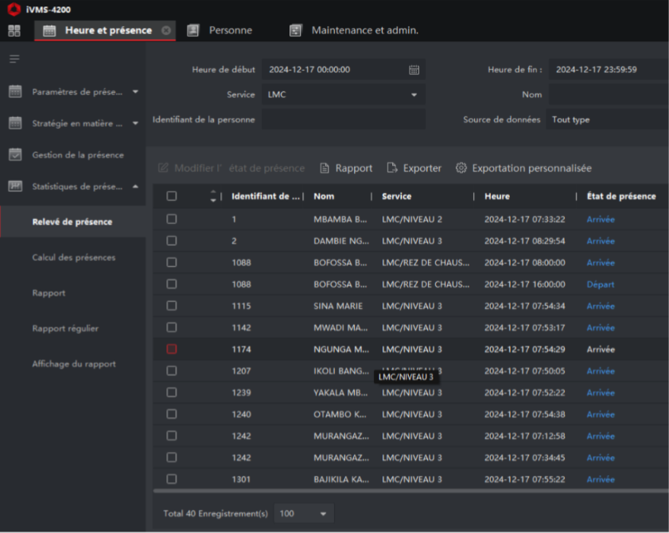Click the Départ status link for BOFOSSA

(601, 284)
